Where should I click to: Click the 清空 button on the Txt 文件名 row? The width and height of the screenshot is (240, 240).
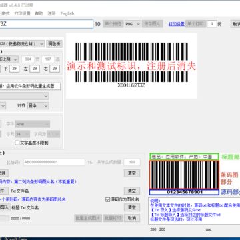pyautogui.click(x=132, y=191)
